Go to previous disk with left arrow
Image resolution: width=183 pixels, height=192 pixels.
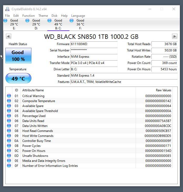click(x=8, y=36)
